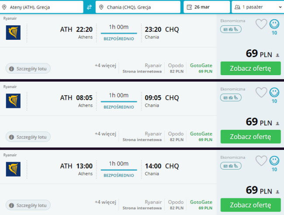This screenshot has height=215, width=284.
Task: Favorite the 08:05 flight with heart icon
Action: [x=261, y=92]
